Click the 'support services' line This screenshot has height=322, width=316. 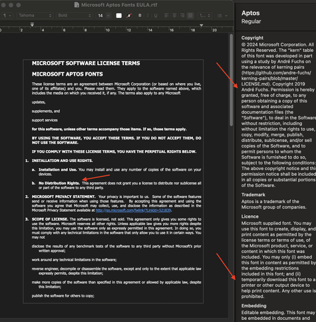[45, 120]
